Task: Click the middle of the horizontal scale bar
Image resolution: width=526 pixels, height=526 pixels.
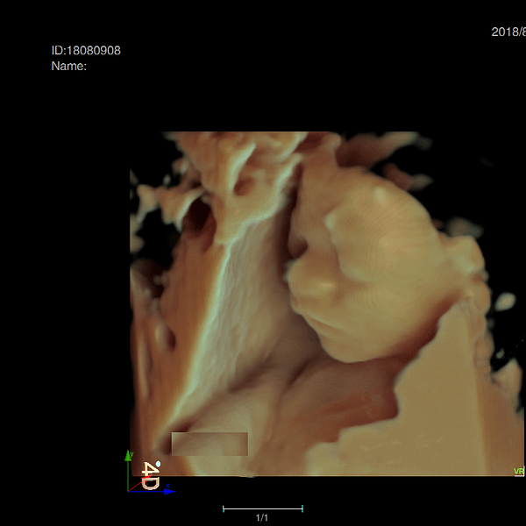Action: [263, 508]
